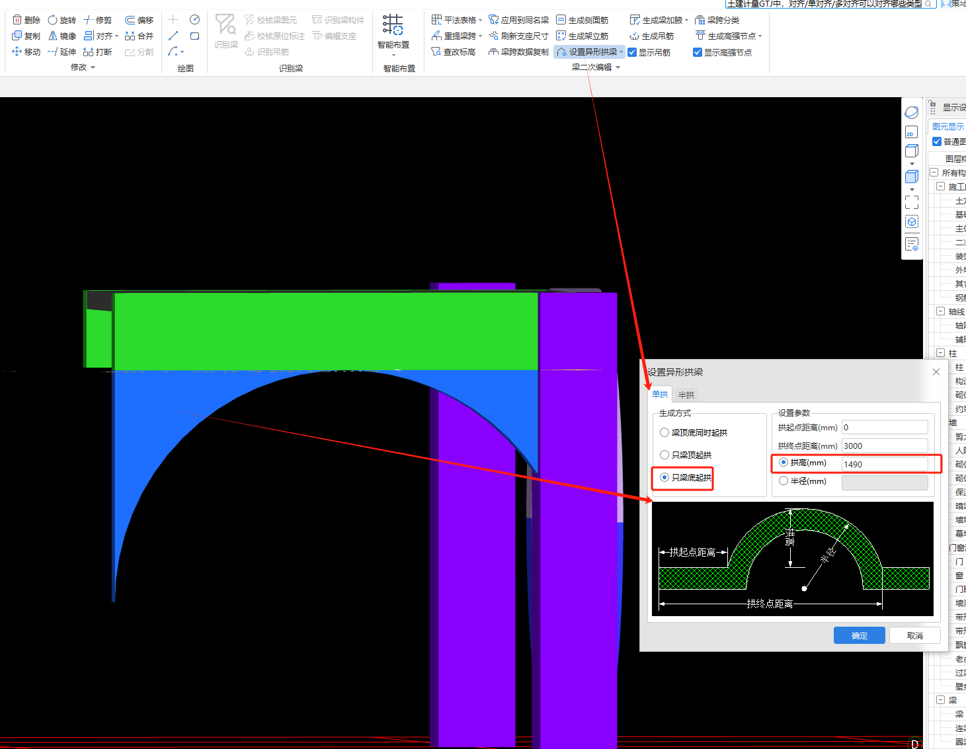Click the help search box at top
Screen dimensions: 966x749
pos(830,4)
